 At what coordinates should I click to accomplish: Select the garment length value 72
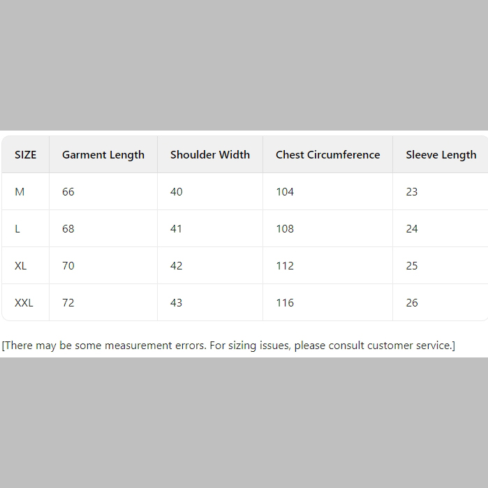pos(68,303)
